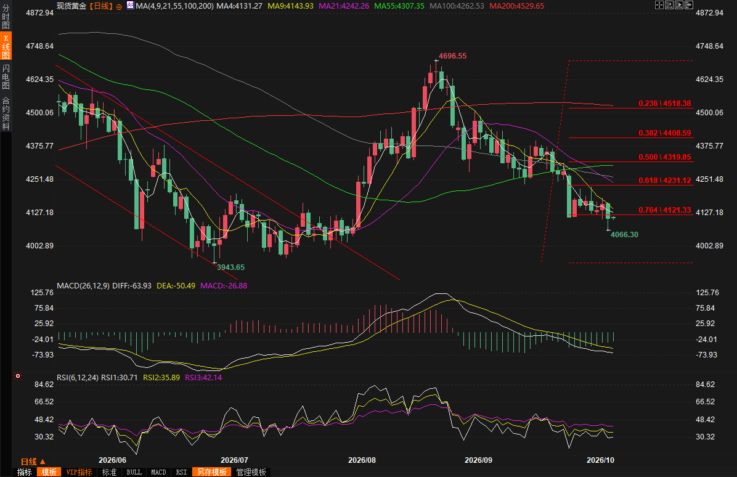Image resolution: width=737 pixels, height=477 pixels.
Task: Click the orange circle-plus icon beside 日线
Action: tap(119, 7)
